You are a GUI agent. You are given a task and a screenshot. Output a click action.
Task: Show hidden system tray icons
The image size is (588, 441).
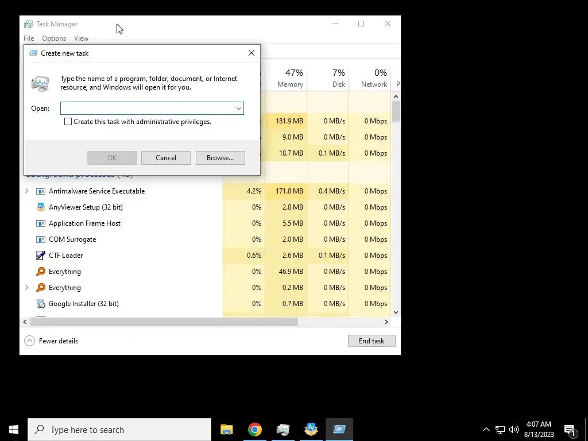click(486, 430)
